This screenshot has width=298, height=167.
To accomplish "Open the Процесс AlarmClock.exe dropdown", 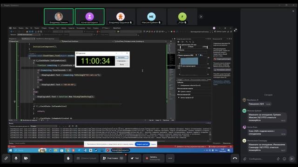I will [29, 35].
